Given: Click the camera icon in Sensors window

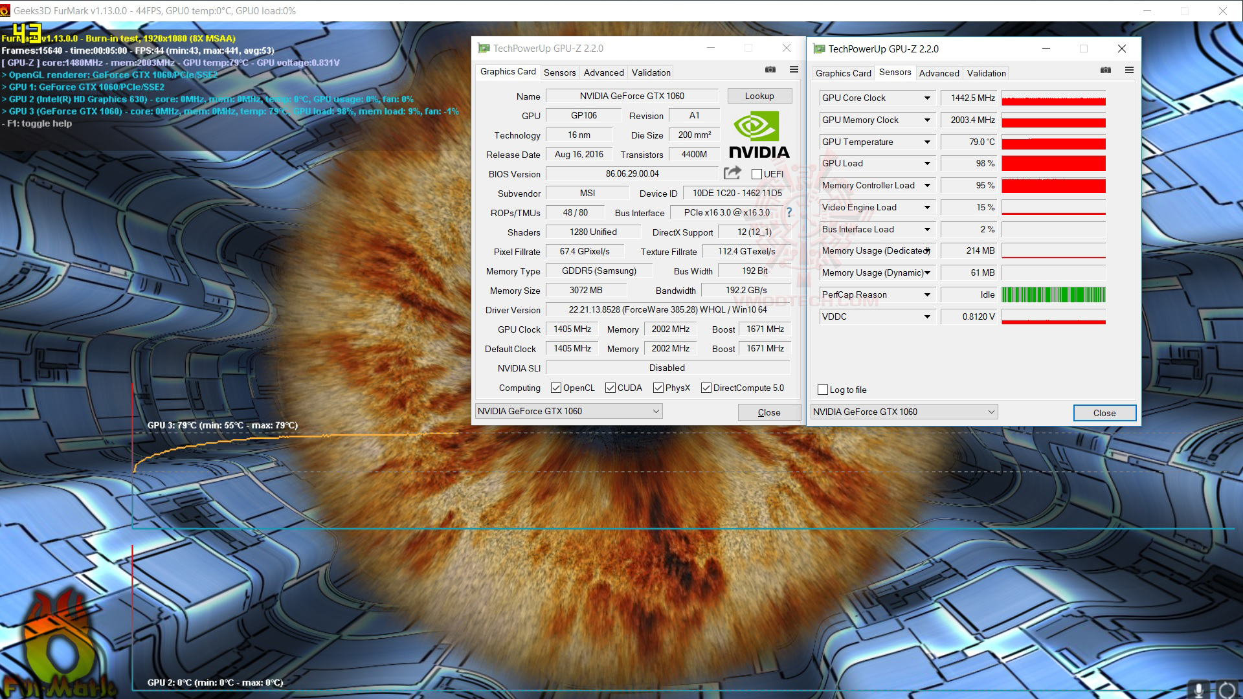Looking at the screenshot, I should click(x=1106, y=70).
